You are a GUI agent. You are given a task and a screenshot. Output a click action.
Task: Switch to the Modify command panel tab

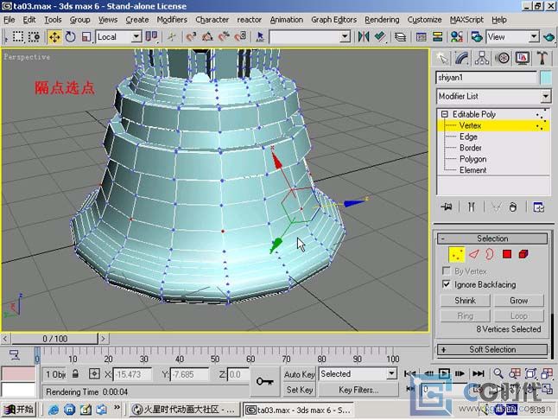point(461,58)
